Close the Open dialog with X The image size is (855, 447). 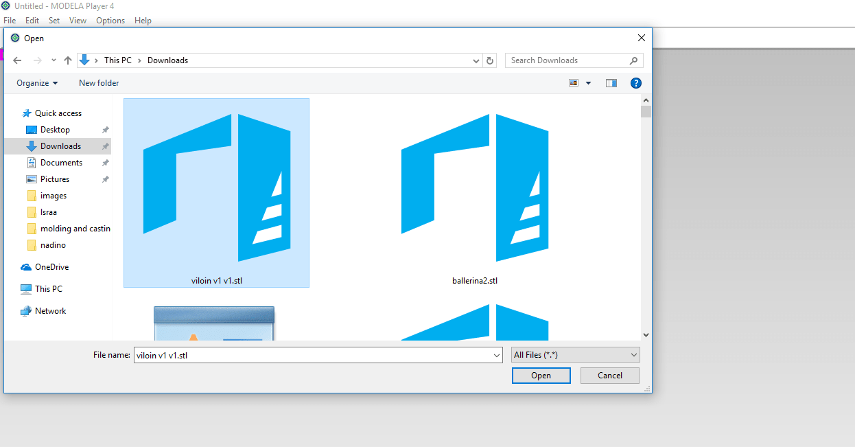pos(641,38)
